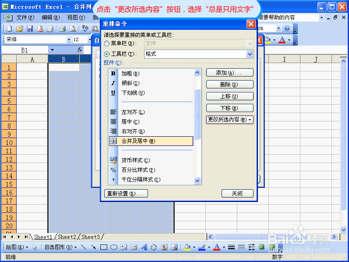Image resolution: width=349 pixels, height=262 pixels.
Task: Open the 编辑(E) menu
Action: pos(51,18)
